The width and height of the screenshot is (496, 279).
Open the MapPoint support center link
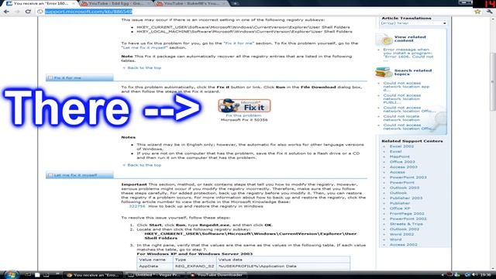[x=400, y=157]
